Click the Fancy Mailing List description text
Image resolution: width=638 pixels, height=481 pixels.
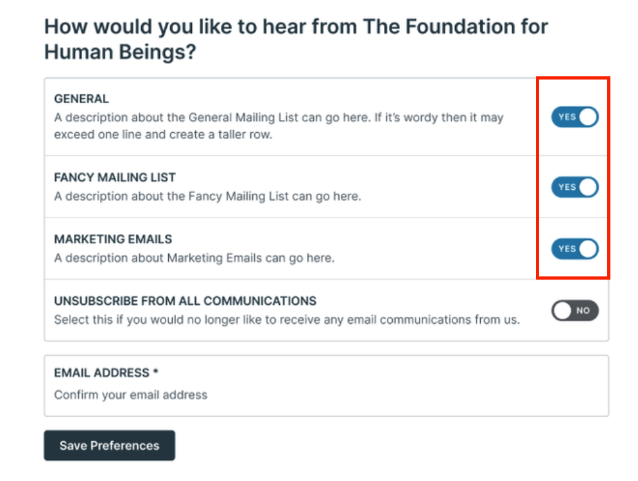207,196
